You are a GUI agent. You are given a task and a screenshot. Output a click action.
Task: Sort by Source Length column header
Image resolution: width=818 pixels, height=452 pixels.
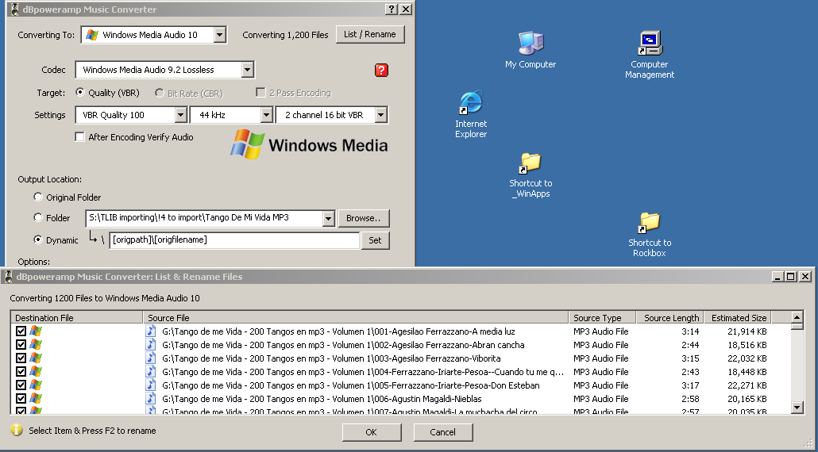coord(671,318)
